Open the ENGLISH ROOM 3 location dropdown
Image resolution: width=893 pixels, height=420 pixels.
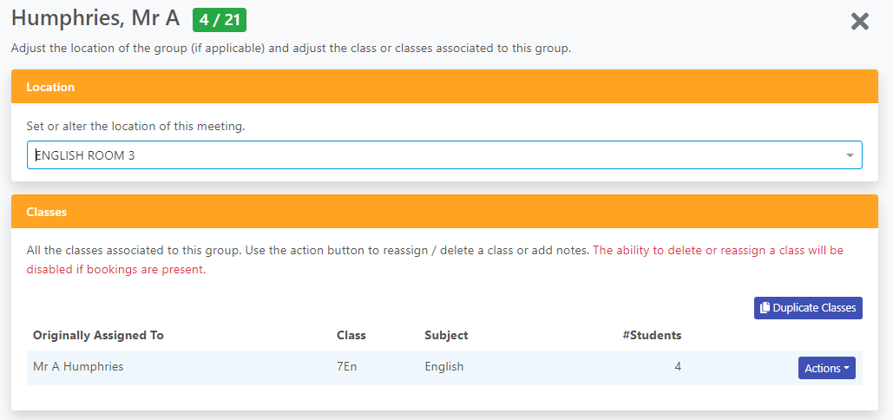444,154
